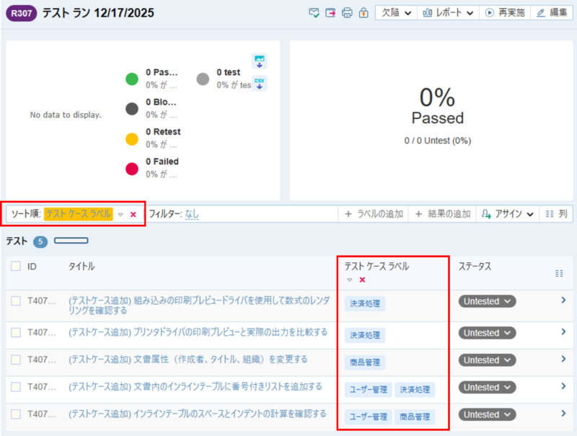The width and height of the screenshot is (577, 436).
Task: Open the first Untested status dropdown
Action: pos(487,301)
